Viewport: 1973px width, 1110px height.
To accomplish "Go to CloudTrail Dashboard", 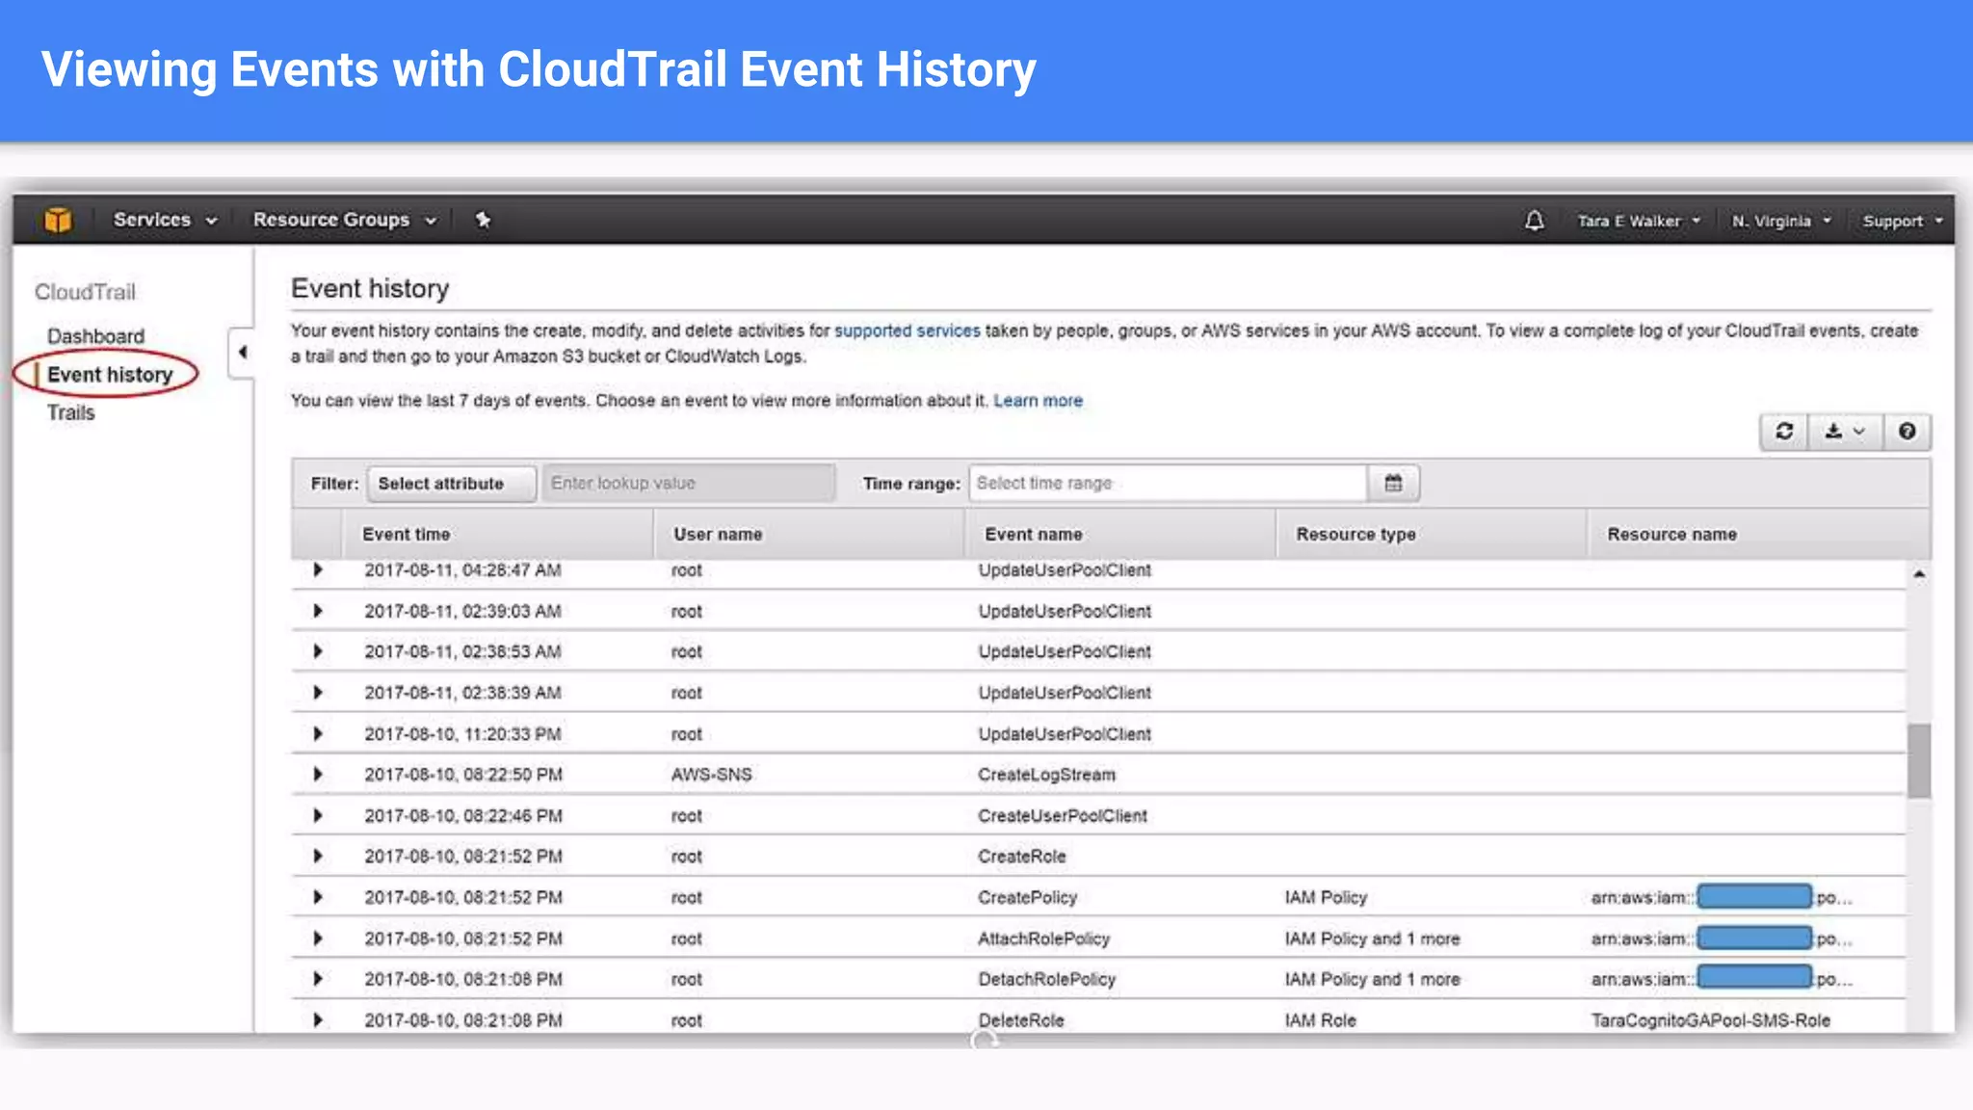I will point(95,336).
